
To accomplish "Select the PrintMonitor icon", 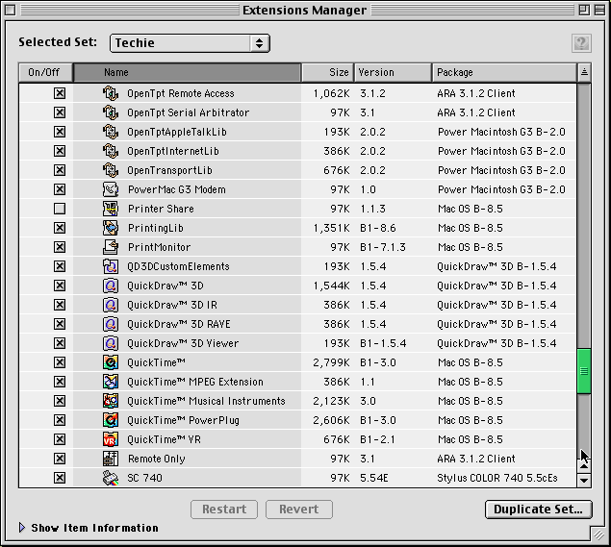I will pos(111,247).
